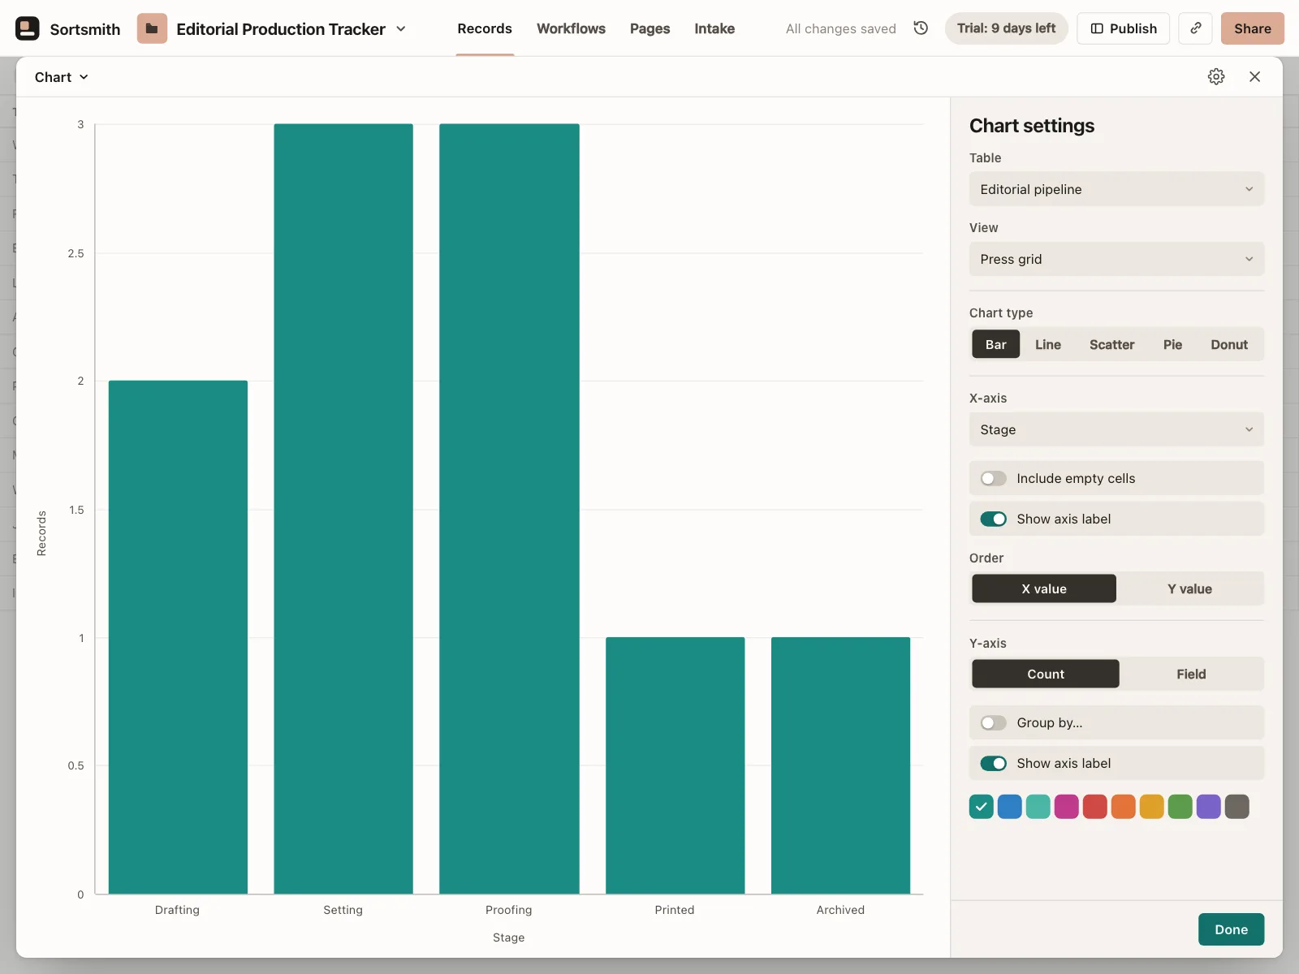Image resolution: width=1299 pixels, height=974 pixels.
Task: Select the yellow color swatch
Action: [x=1152, y=807]
